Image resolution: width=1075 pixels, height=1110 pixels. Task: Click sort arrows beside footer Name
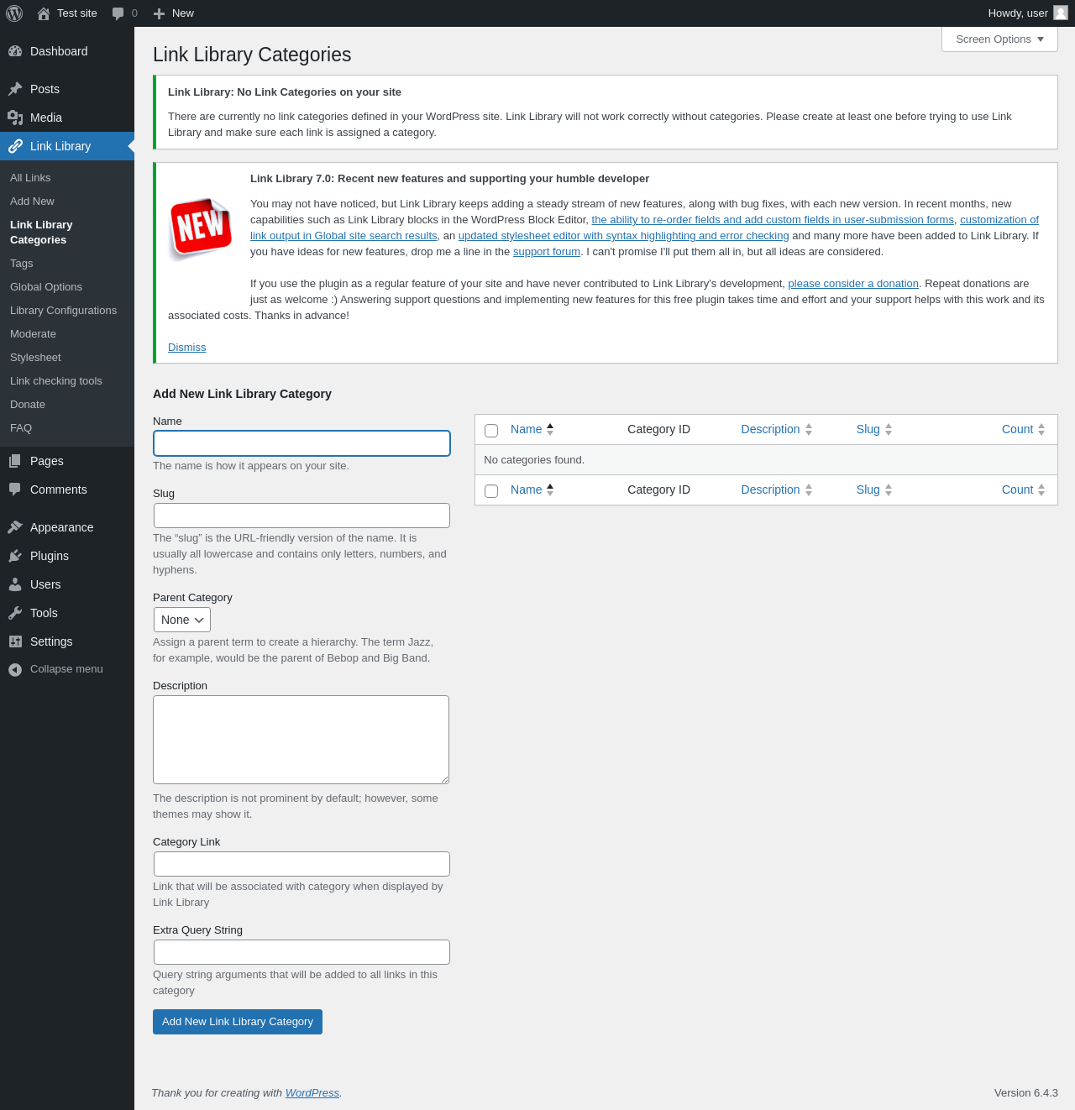click(x=550, y=490)
